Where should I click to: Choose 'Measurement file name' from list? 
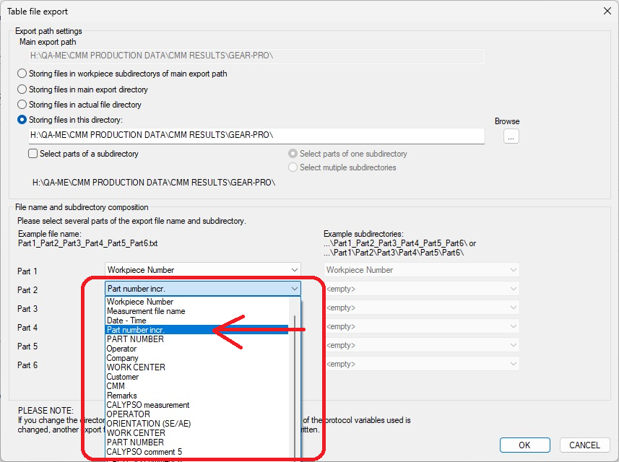pos(146,311)
